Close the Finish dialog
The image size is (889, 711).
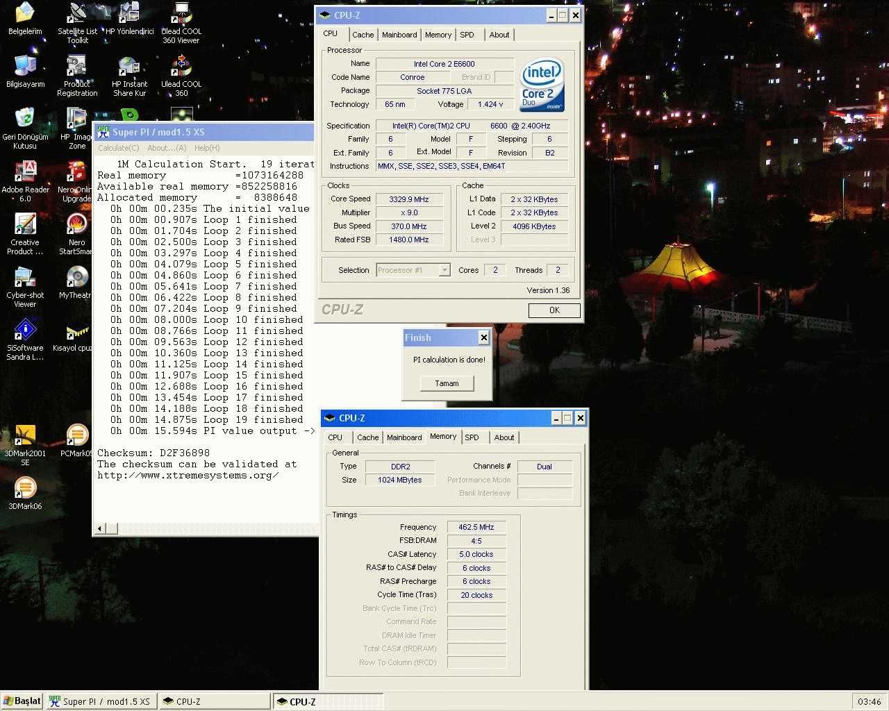[x=484, y=337]
